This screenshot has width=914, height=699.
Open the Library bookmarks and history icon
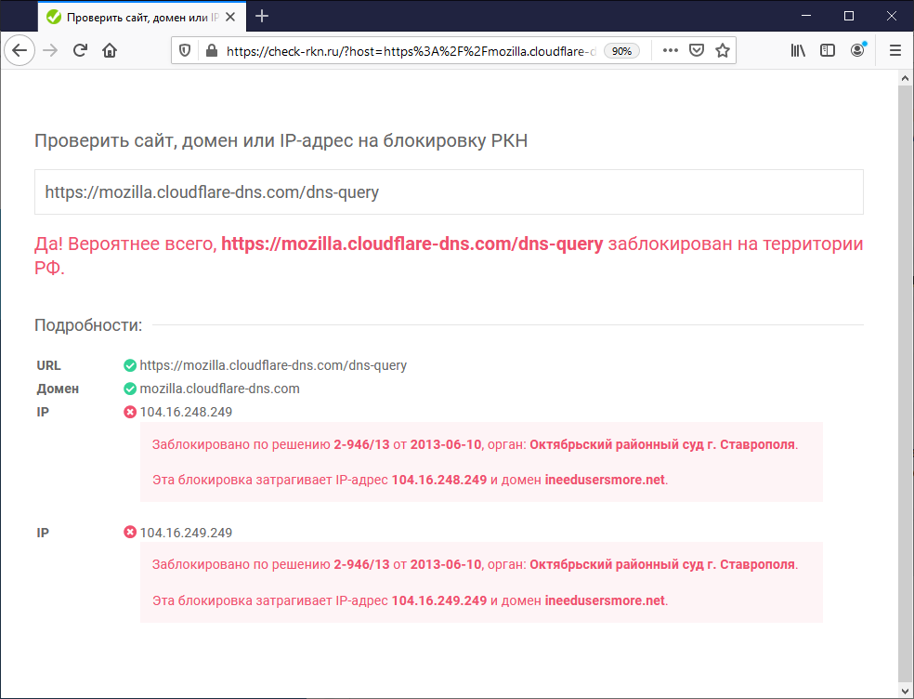(798, 51)
